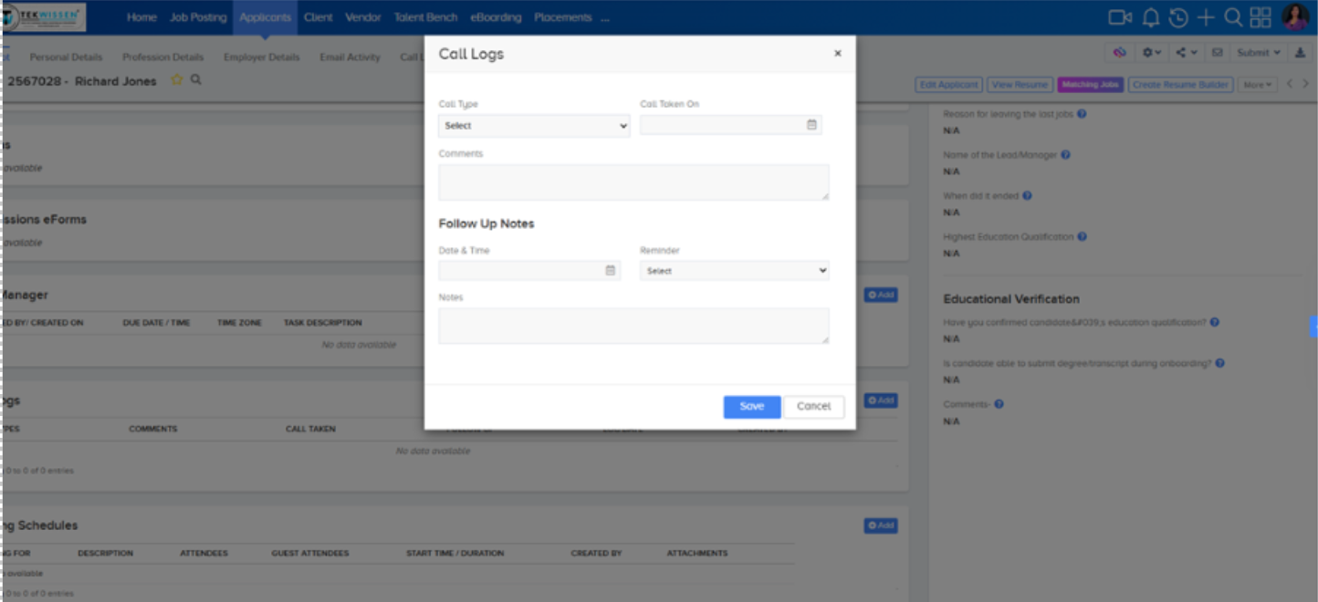Close the Call Logs dialog with X

coord(837,54)
